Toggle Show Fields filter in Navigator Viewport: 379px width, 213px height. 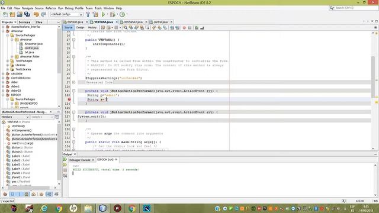[12, 194]
